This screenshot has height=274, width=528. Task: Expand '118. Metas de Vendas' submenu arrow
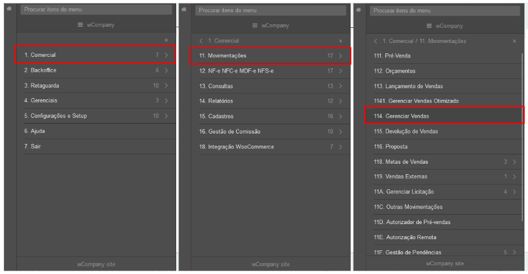point(514,162)
